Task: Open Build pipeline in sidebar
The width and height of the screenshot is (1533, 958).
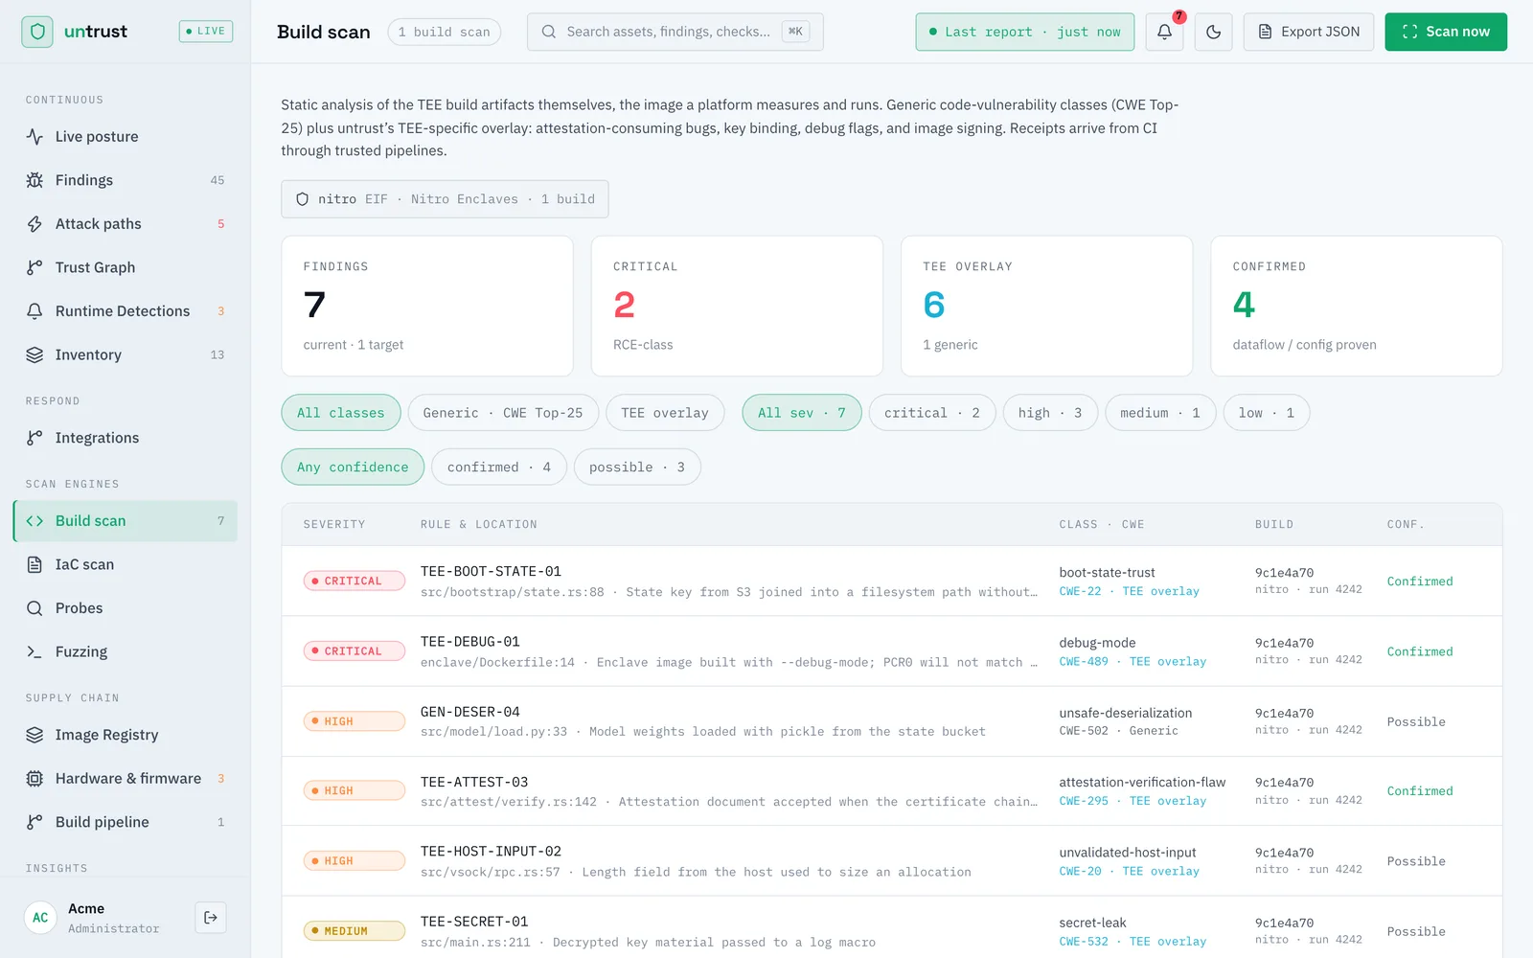Action: [126, 822]
